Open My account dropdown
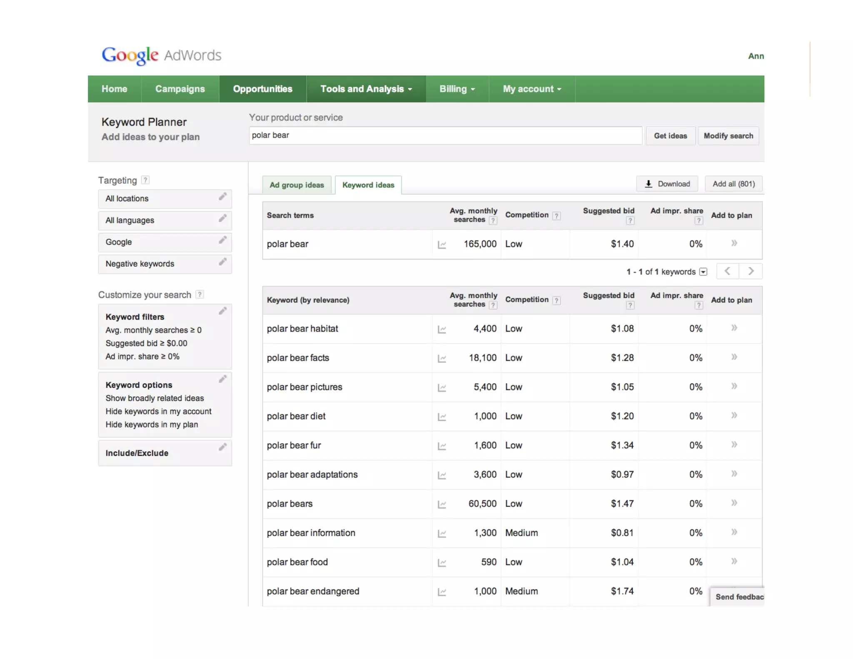 (531, 89)
